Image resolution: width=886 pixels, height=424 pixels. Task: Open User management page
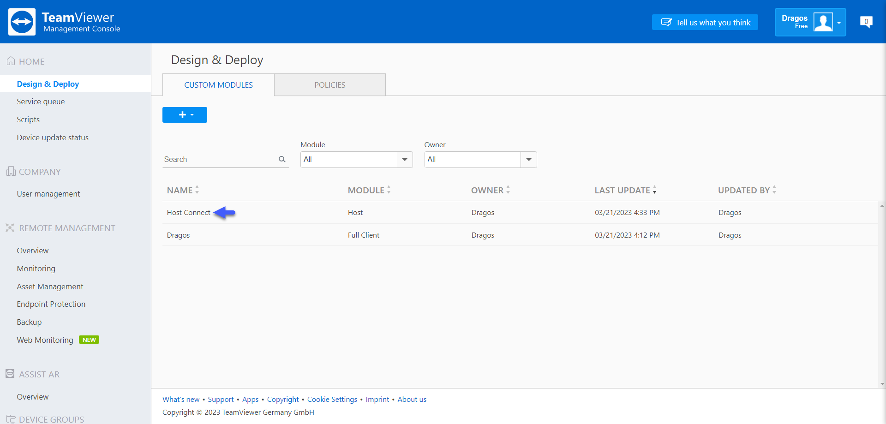pyautogui.click(x=48, y=194)
